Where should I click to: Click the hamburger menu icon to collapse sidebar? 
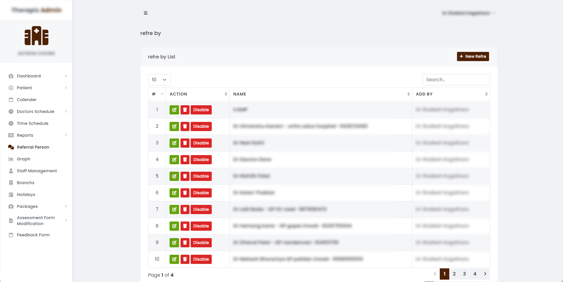[x=146, y=13]
